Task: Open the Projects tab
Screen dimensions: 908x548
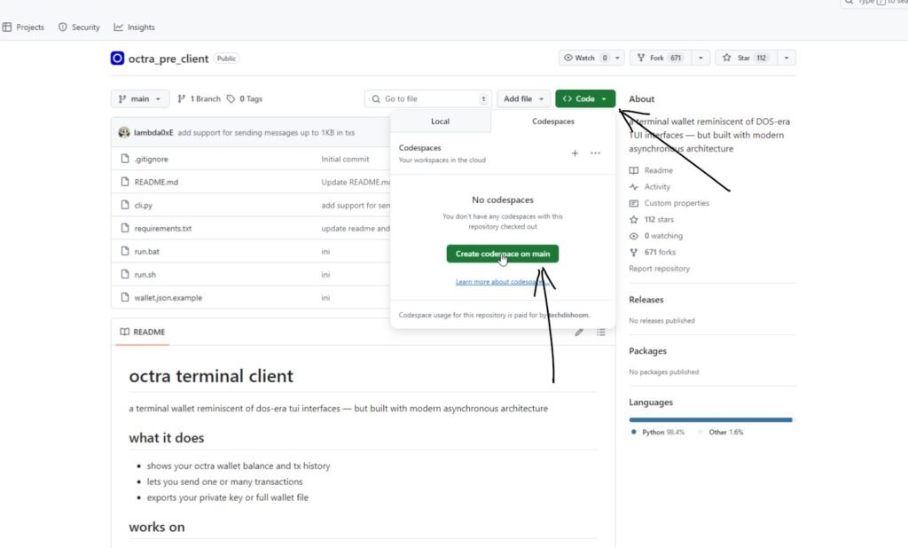Action: point(23,27)
